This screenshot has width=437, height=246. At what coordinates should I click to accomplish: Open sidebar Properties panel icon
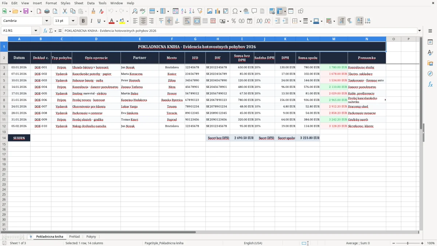tap(430, 42)
